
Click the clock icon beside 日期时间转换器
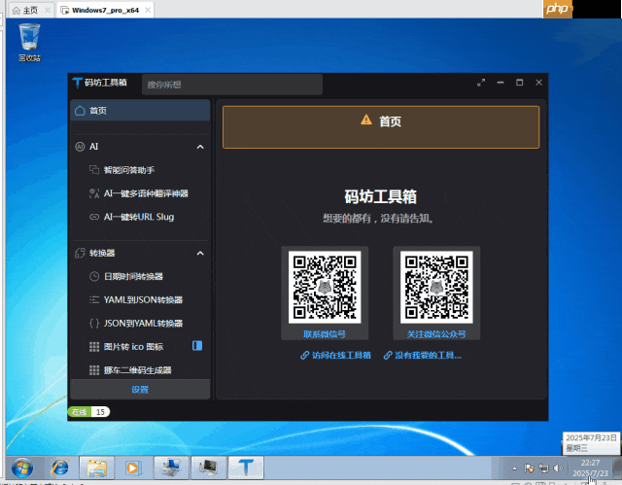[94, 276]
